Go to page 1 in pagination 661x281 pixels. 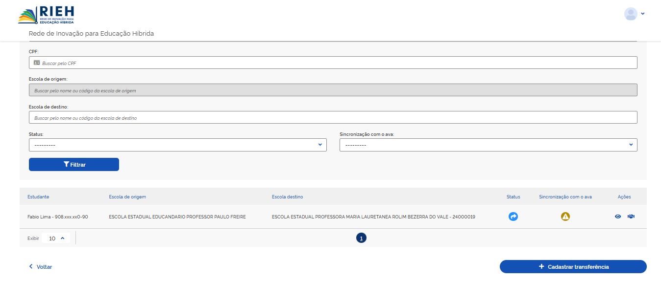pyautogui.click(x=361, y=238)
